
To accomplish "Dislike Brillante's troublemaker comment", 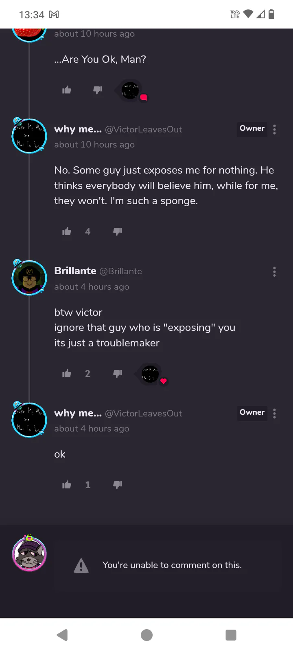I will pyautogui.click(x=118, y=374).
